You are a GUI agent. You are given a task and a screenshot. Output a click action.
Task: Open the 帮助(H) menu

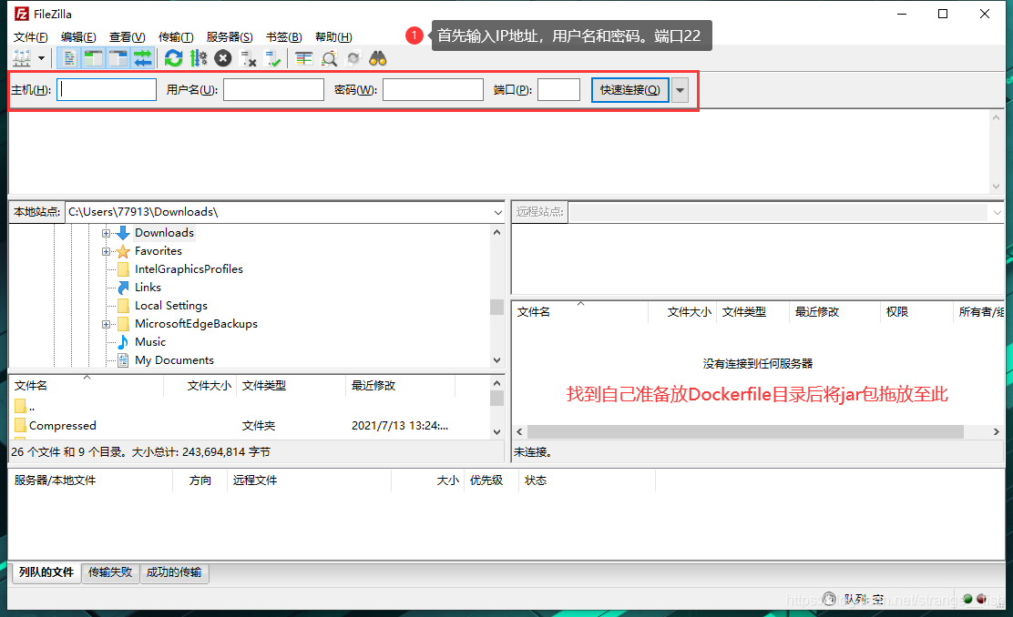333,36
